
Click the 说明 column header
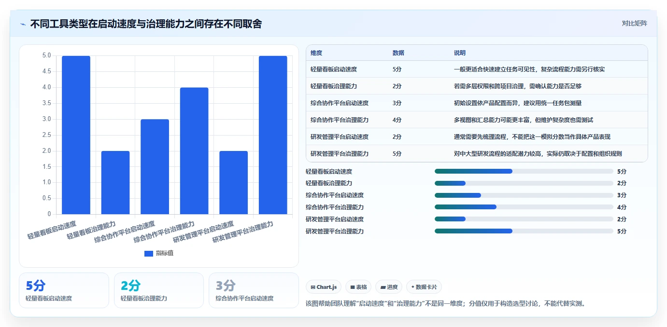click(460, 53)
